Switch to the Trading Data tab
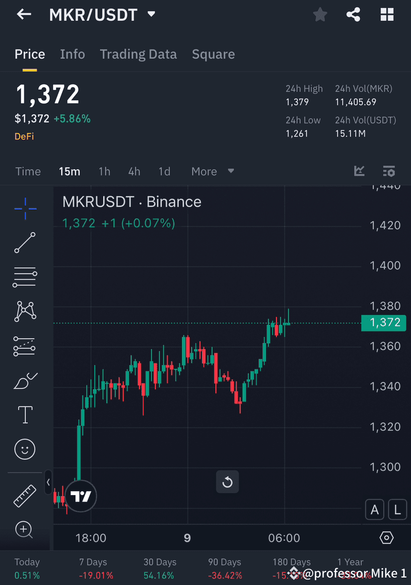Screen dimensions: 411x585 click(138, 54)
